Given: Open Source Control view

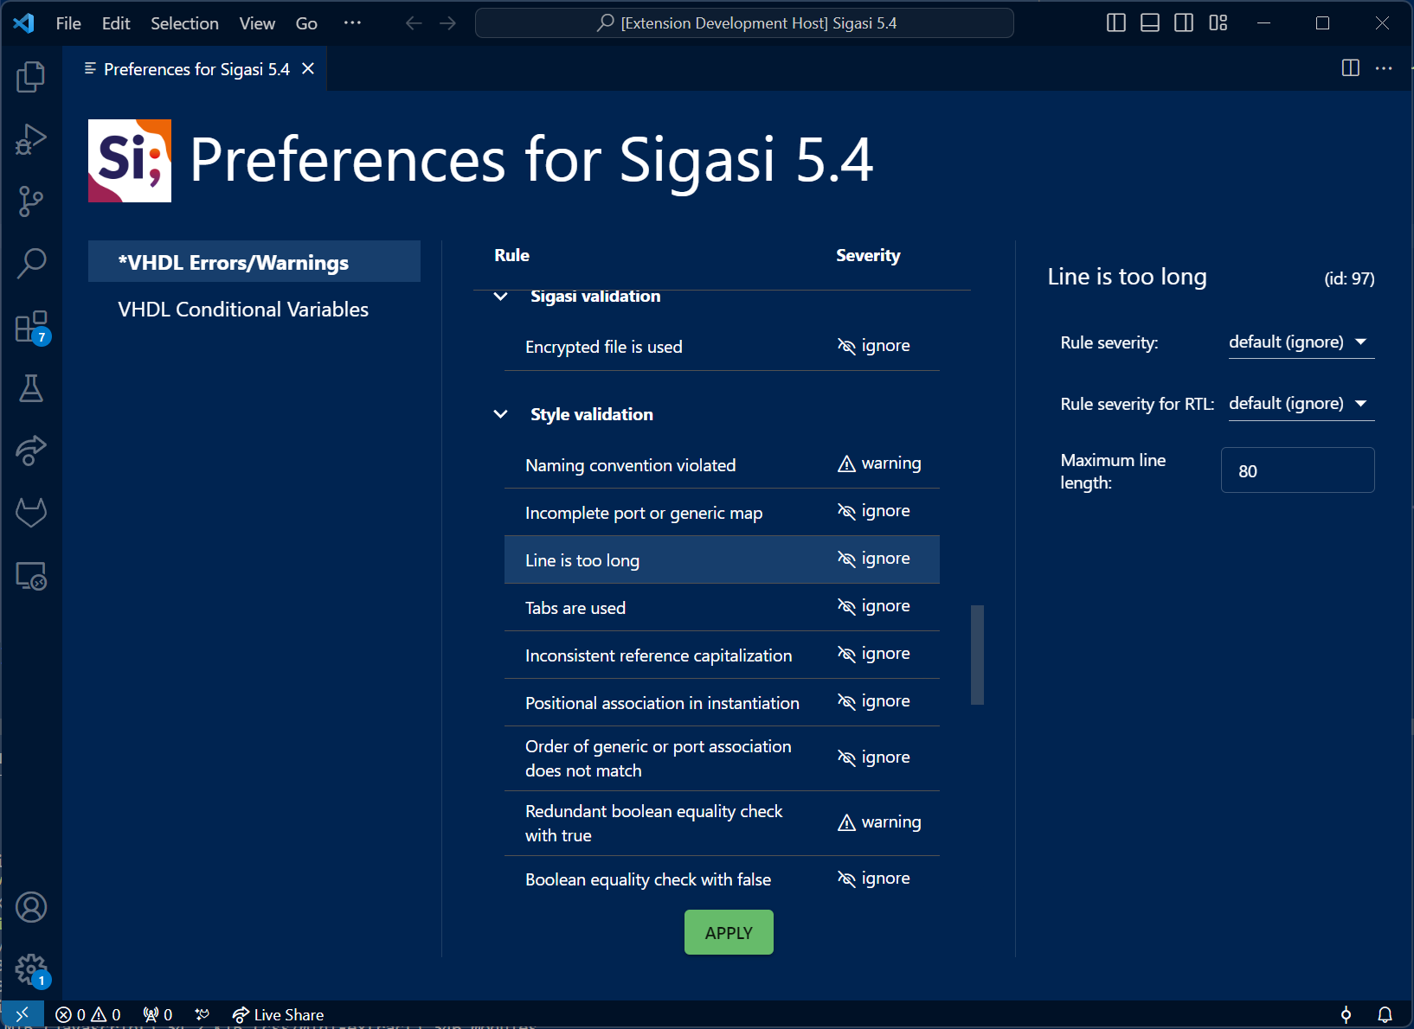Looking at the screenshot, I should pos(31,201).
